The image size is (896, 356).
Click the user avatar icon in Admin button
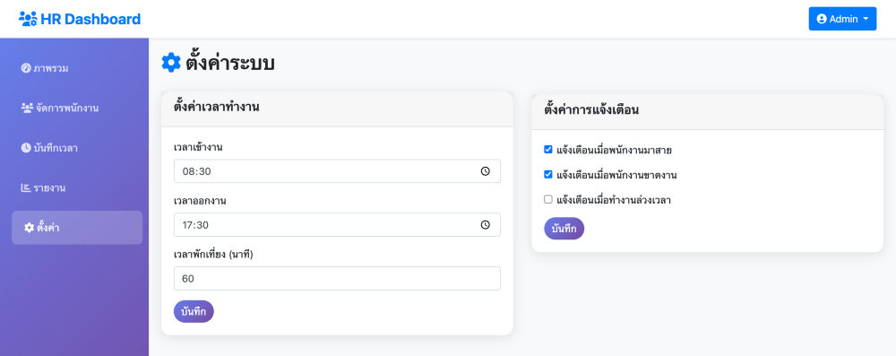click(x=822, y=19)
